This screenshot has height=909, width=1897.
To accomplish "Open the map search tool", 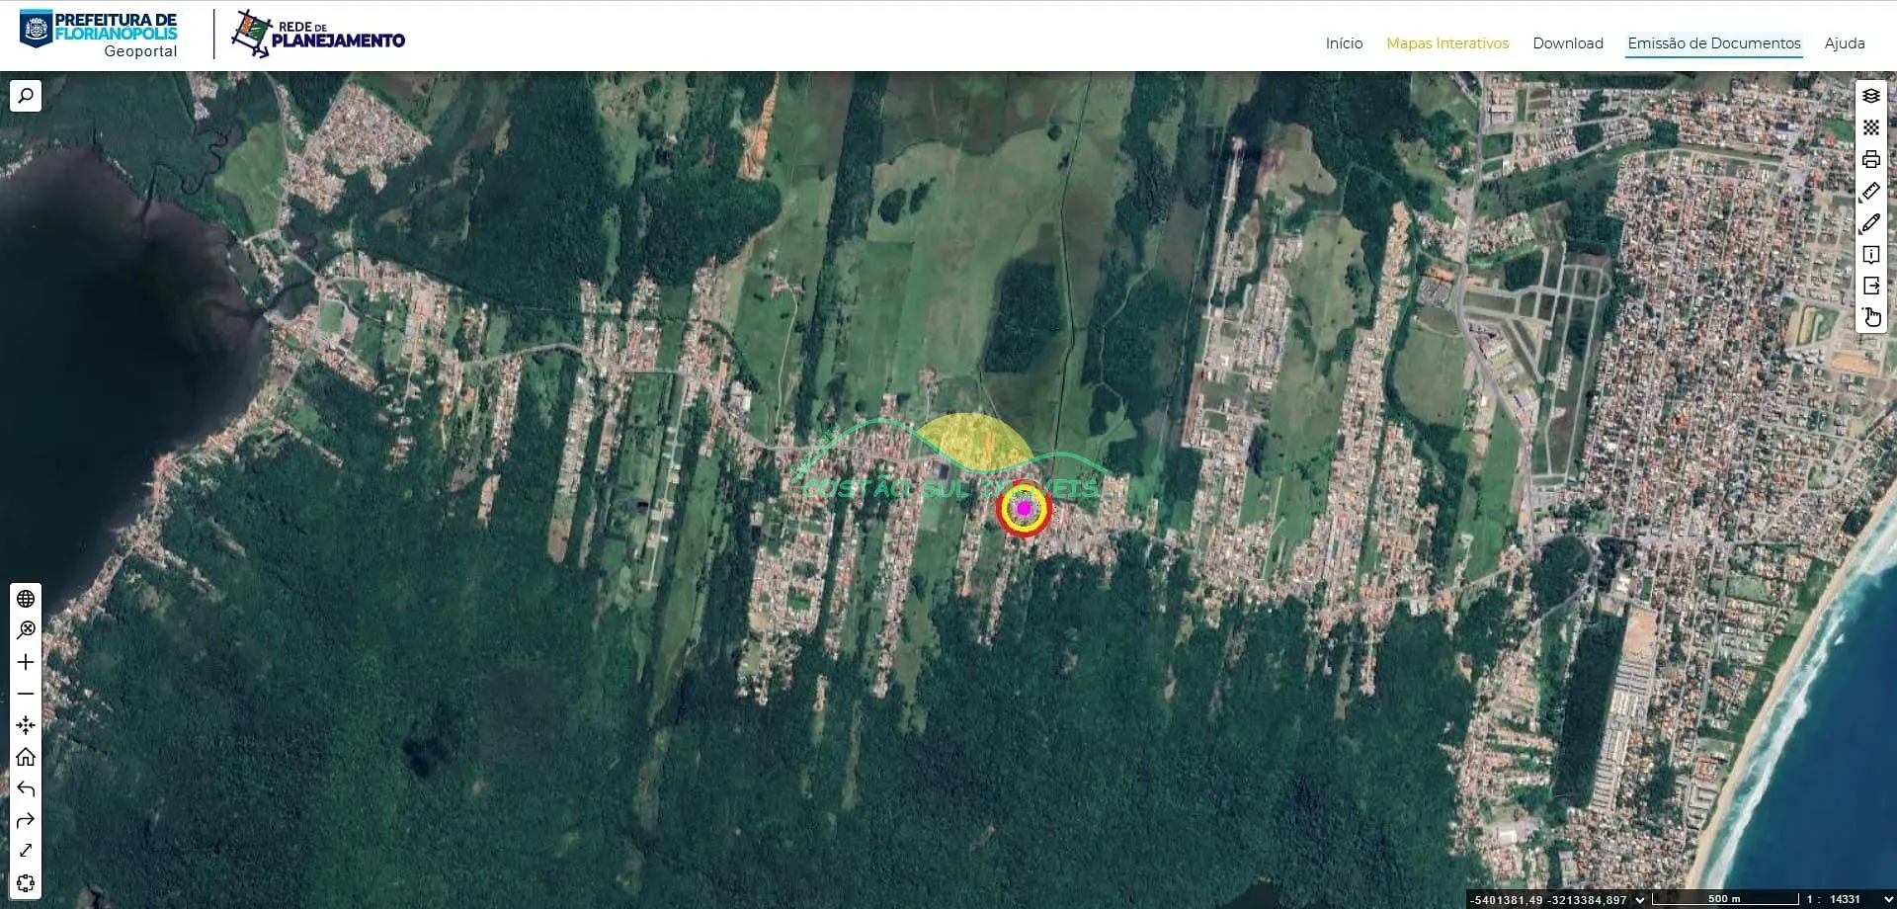I will (26, 96).
